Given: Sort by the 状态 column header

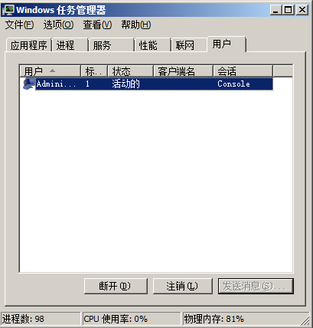Looking at the screenshot, I should click(x=130, y=71).
